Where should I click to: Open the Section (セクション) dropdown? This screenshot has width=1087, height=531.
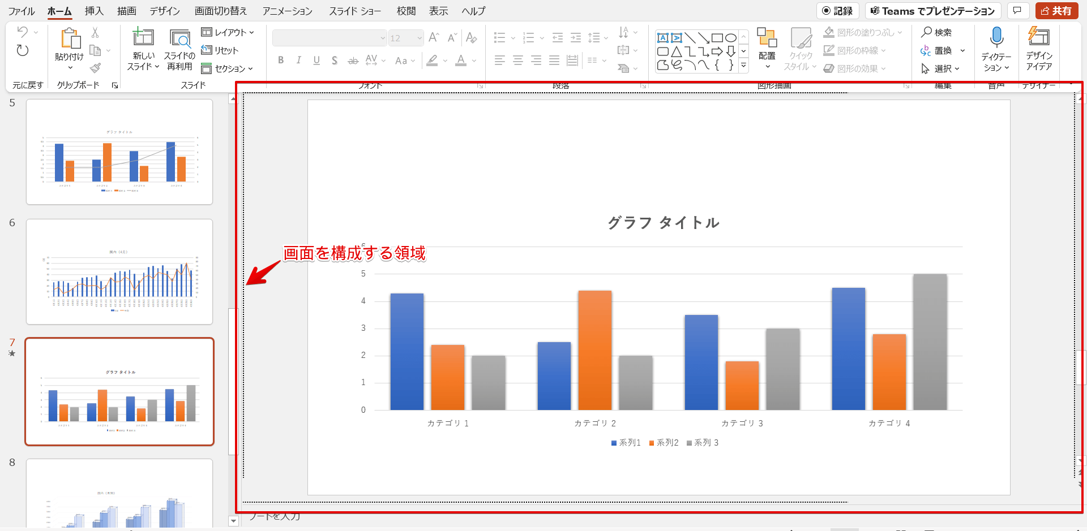tap(228, 68)
